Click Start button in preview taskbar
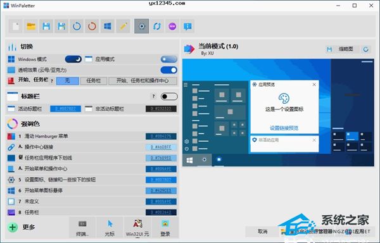Image resolution: width=380 pixels, height=243 pixels. 190,160
